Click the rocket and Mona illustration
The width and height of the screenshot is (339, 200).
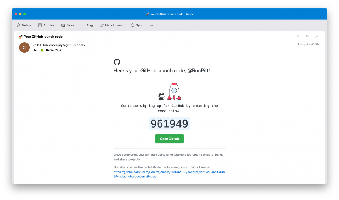coord(169,91)
